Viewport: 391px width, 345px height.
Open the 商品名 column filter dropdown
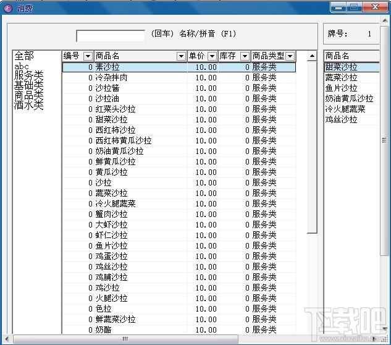tap(181, 56)
